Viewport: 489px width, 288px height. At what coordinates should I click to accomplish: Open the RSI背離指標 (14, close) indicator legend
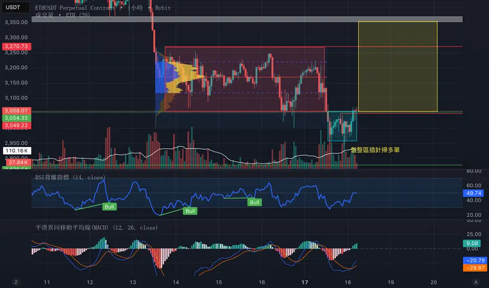70,177
